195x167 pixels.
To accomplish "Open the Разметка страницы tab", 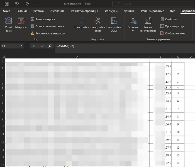I will tap(84, 11).
